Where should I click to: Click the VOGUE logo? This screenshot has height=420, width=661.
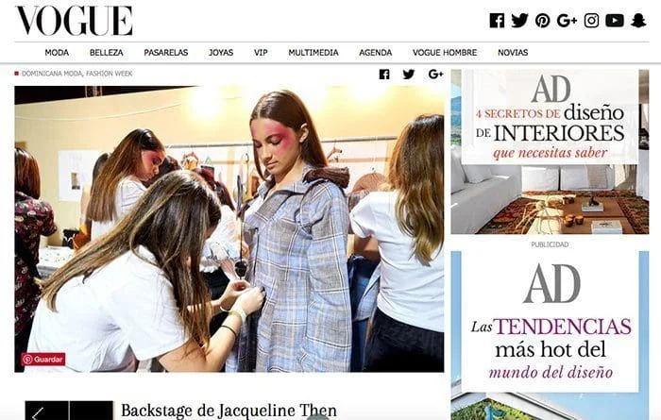pos(75,21)
